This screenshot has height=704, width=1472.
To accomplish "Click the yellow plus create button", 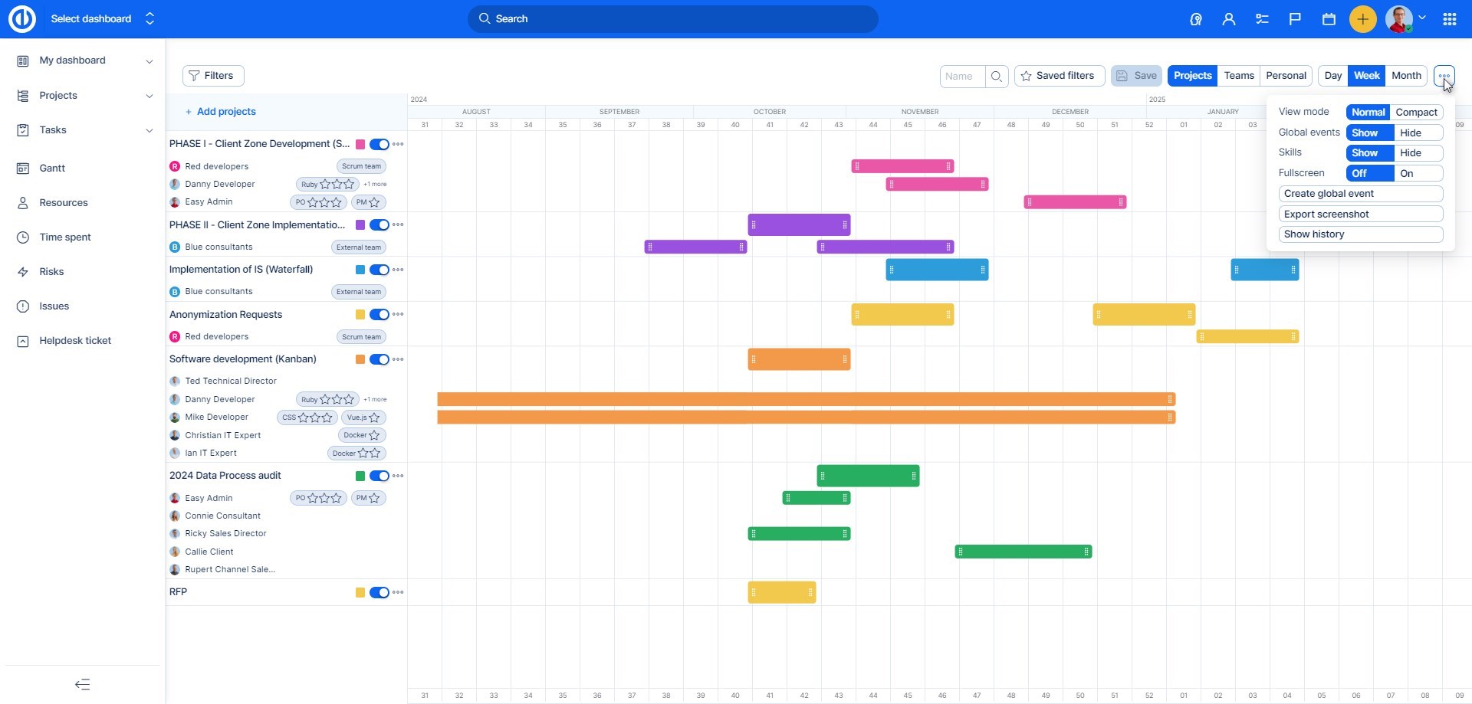I will click(1362, 19).
